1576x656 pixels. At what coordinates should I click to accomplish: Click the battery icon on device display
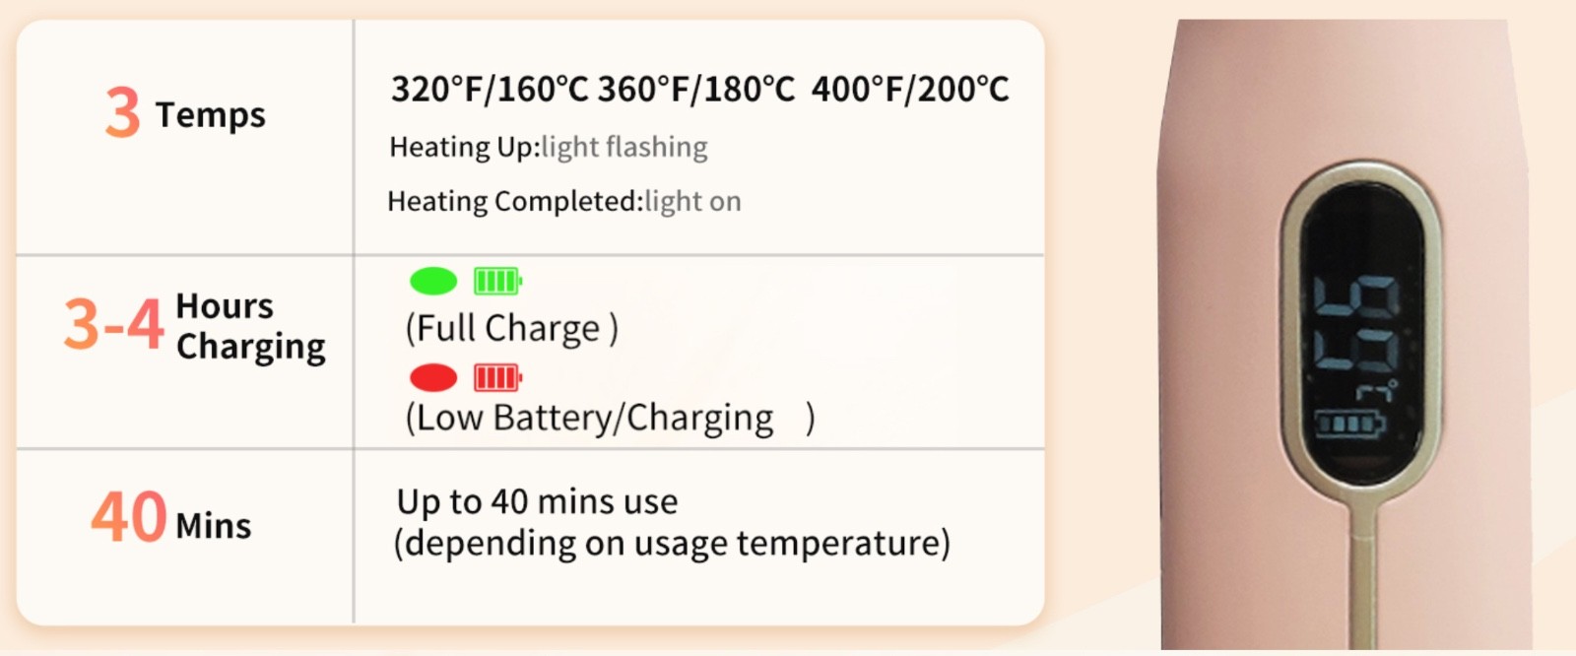point(1351,426)
